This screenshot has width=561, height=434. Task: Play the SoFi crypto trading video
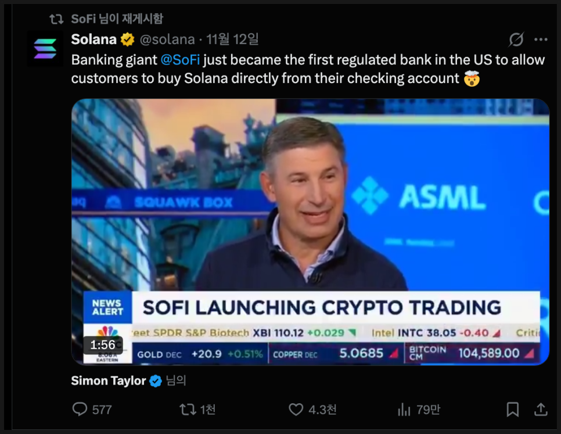(x=310, y=231)
